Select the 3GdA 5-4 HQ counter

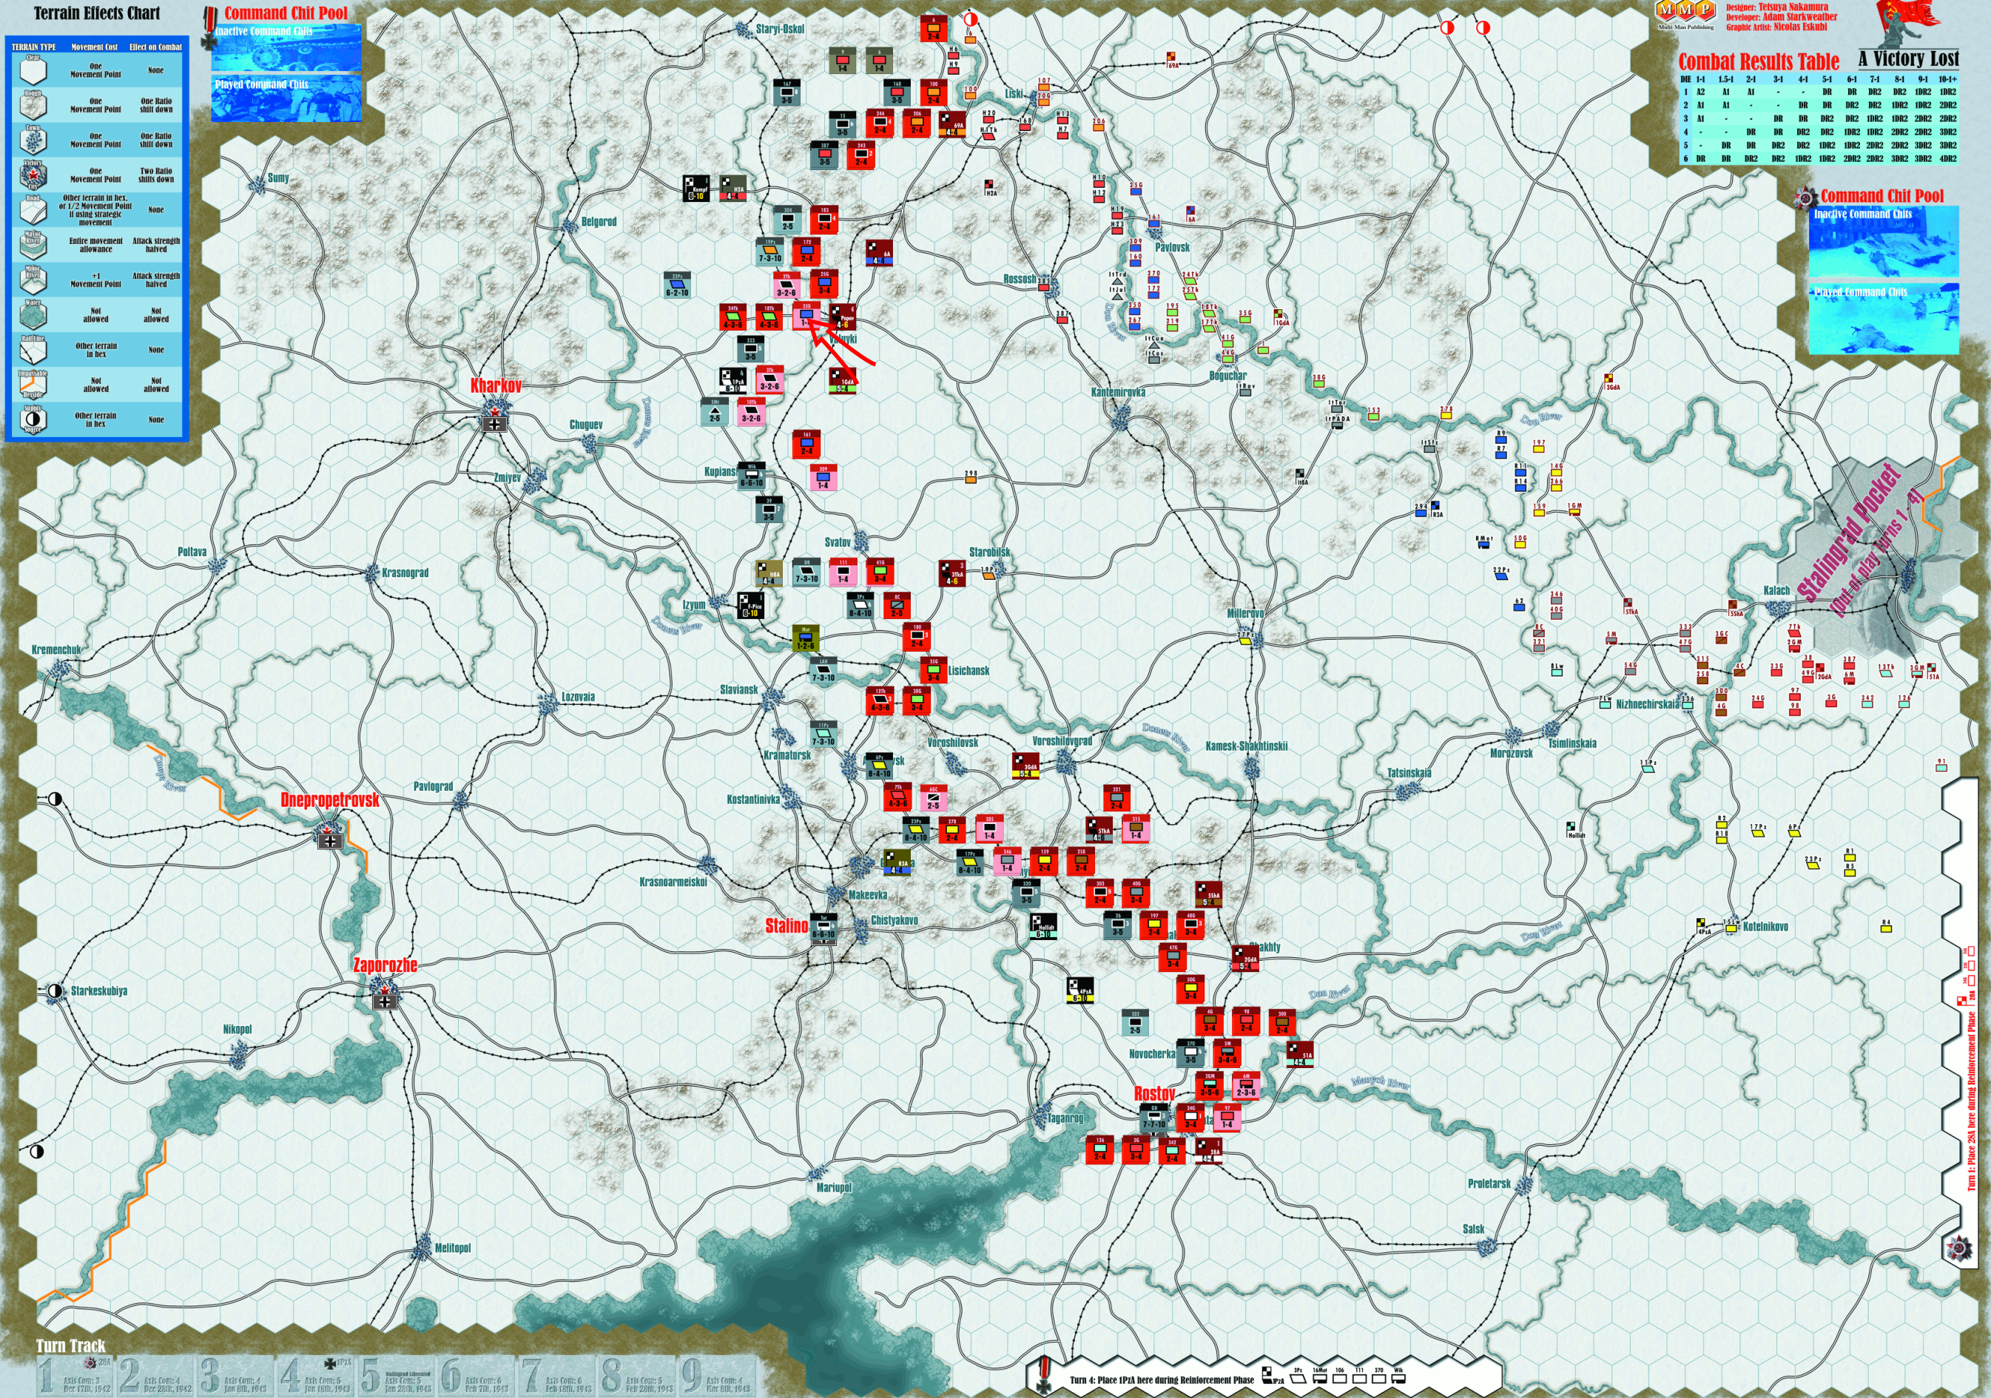point(1026,766)
